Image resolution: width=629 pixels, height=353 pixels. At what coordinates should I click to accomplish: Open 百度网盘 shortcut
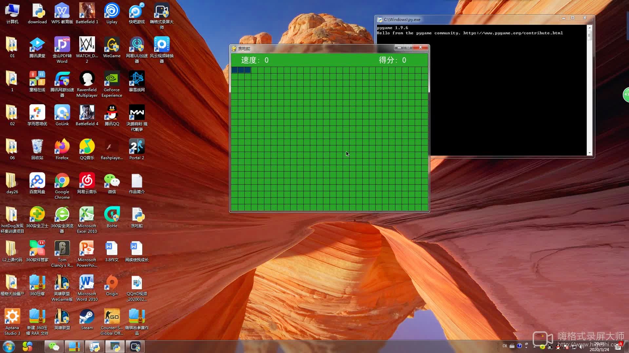(x=37, y=184)
